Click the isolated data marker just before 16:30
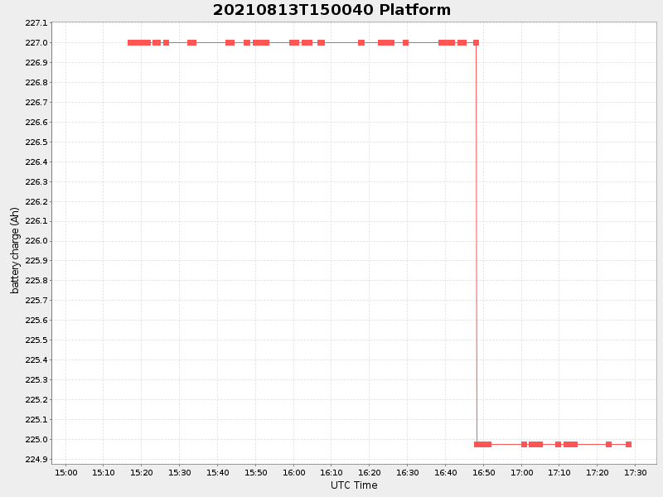663x497 pixels. (x=405, y=43)
